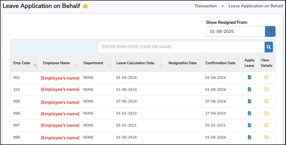View details for employee code 998
The height and width of the screenshot is (145, 286).
click(266, 137)
